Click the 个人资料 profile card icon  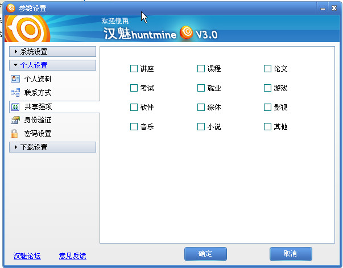[x=15, y=79]
